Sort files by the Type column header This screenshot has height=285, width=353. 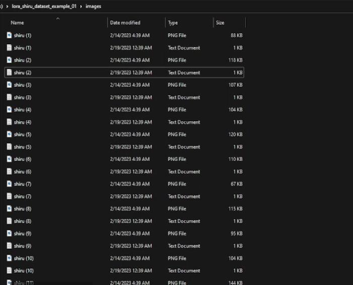point(173,23)
